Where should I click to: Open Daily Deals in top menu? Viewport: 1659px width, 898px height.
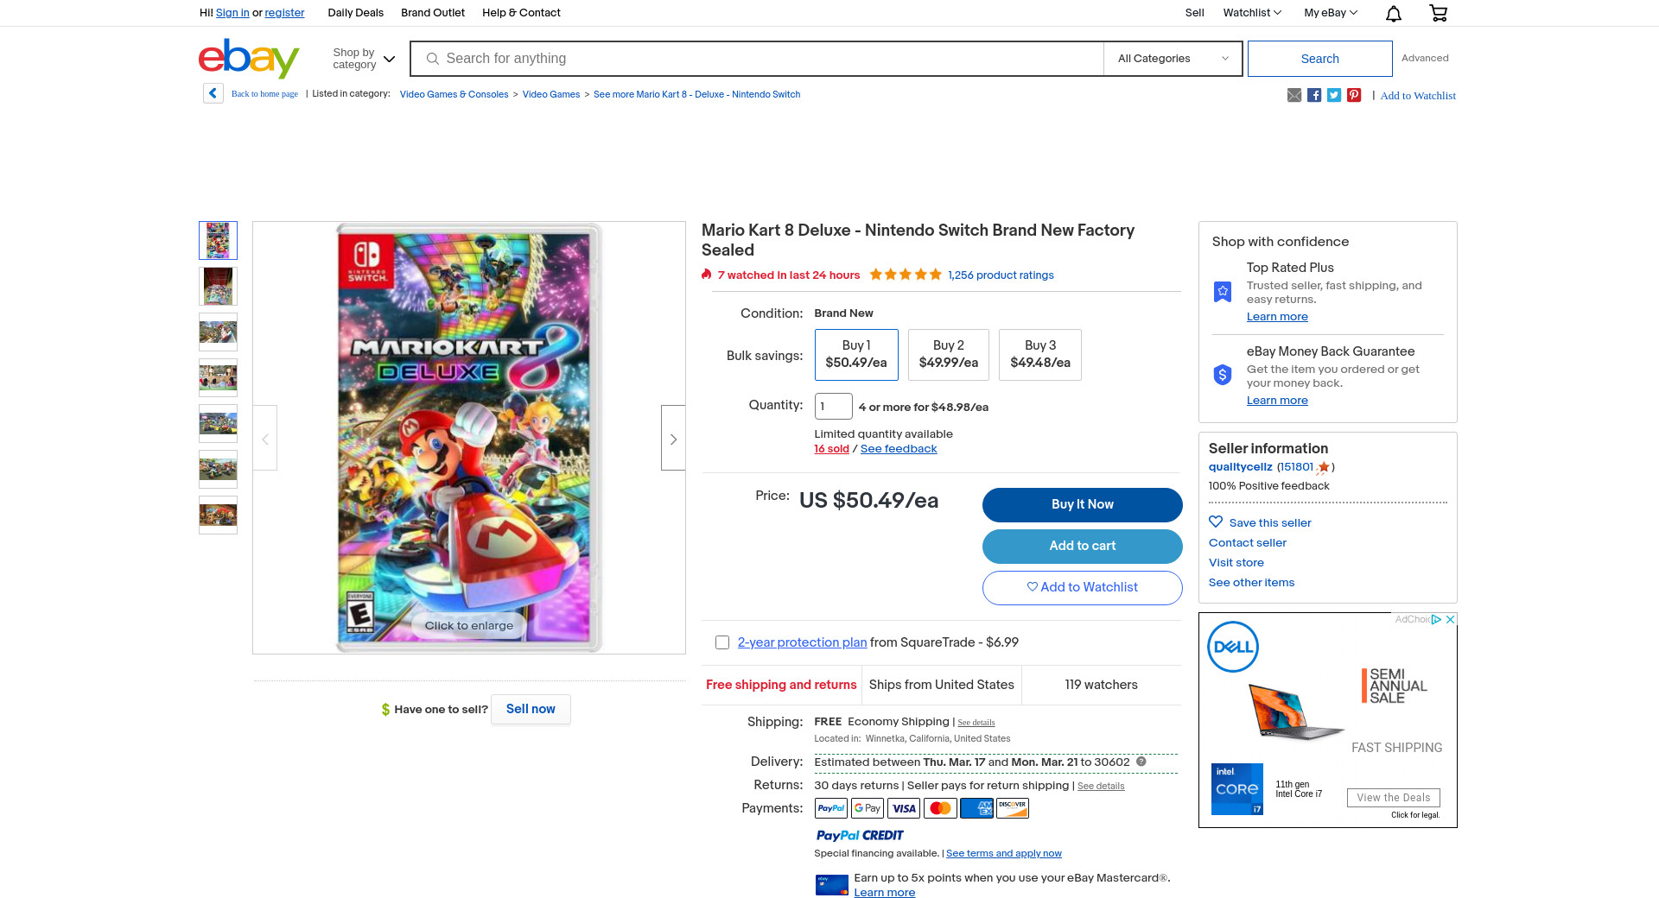pyautogui.click(x=355, y=13)
